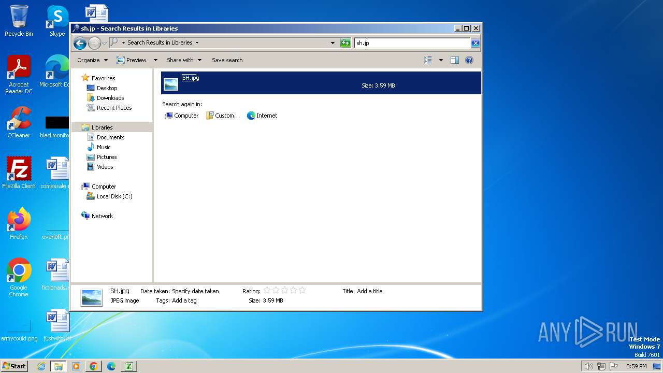Click Specify date taken in details pane

coord(195,291)
